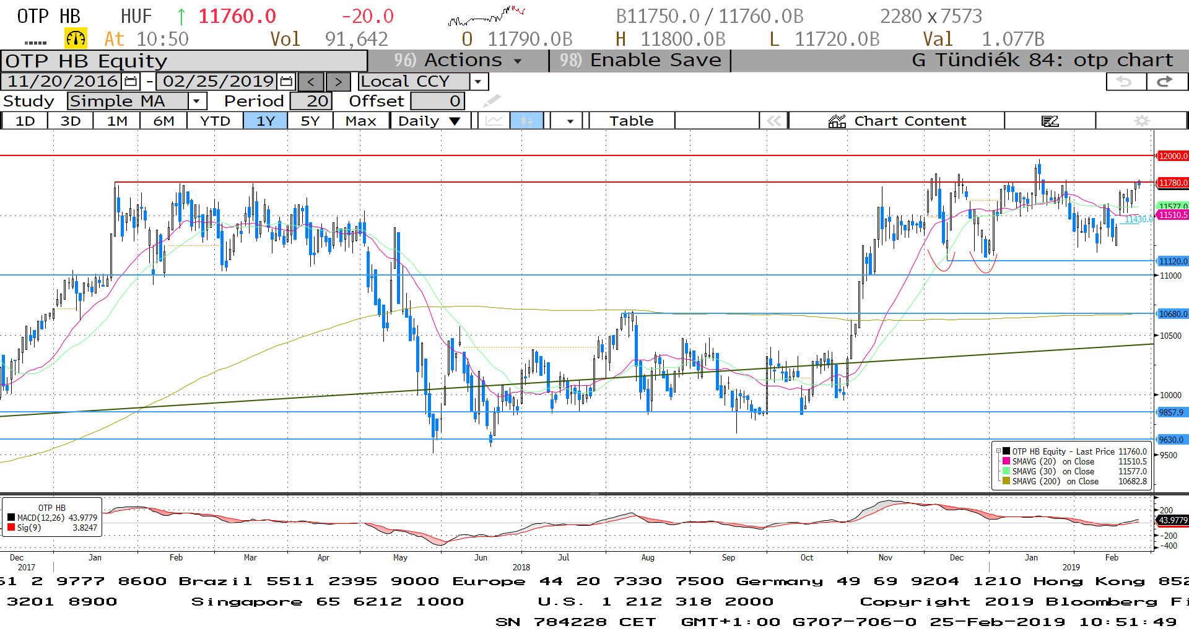Click the green up arrow price indicator

pos(181,16)
